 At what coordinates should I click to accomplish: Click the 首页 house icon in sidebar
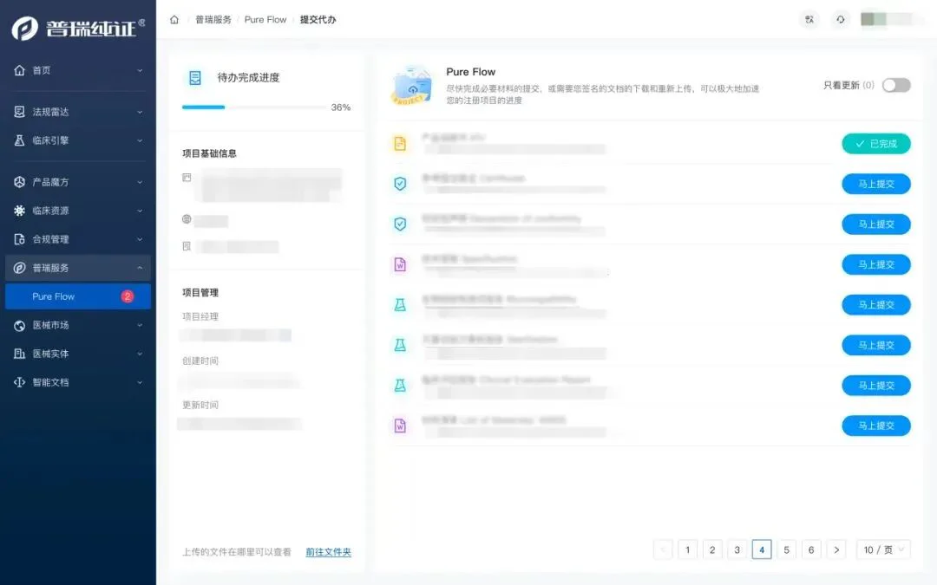pos(20,70)
